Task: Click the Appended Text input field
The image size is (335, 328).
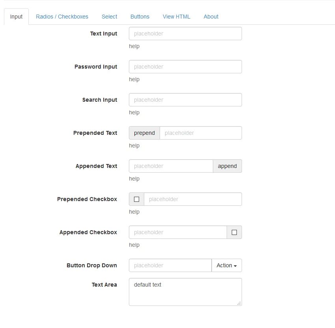Action: pyautogui.click(x=171, y=166)
